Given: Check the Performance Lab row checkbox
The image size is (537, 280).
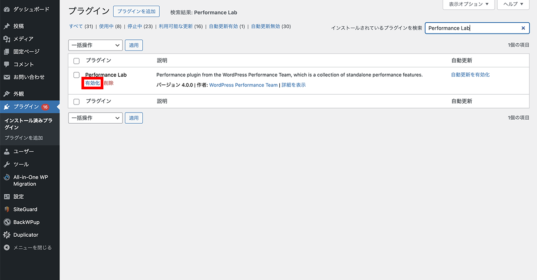Looking at the screenshot, I should pyautogui.click(x=76, y=75).
